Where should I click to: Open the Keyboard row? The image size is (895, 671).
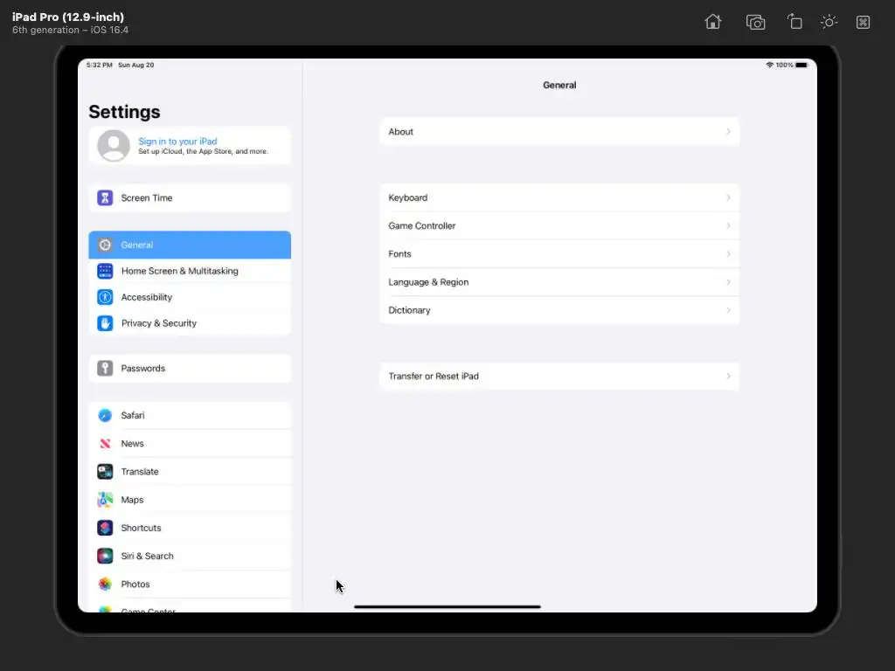[559, 198]
